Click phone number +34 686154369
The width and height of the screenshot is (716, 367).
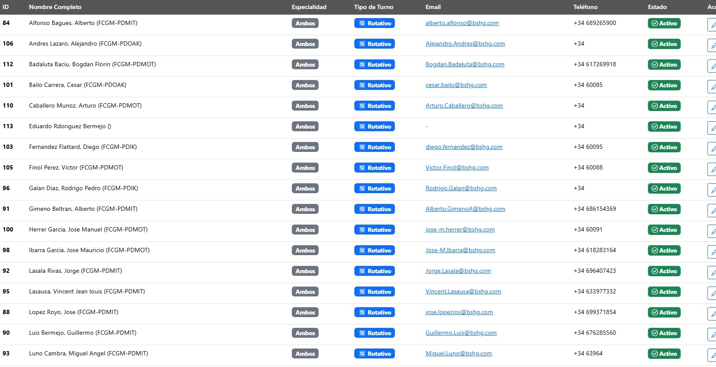tap(595, 209)
